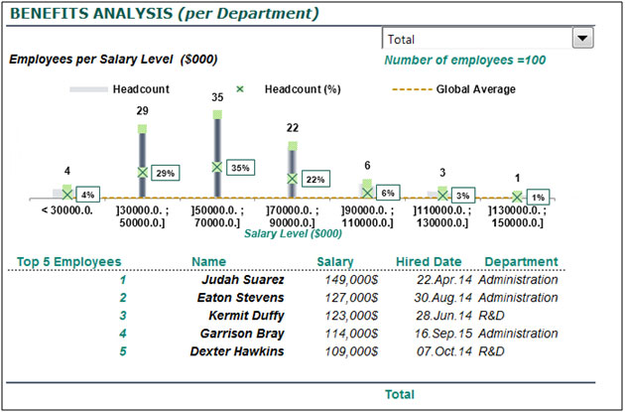Click Number of employees =100 text
Viewport: 625px width, 412px height.
click(464, 60)
